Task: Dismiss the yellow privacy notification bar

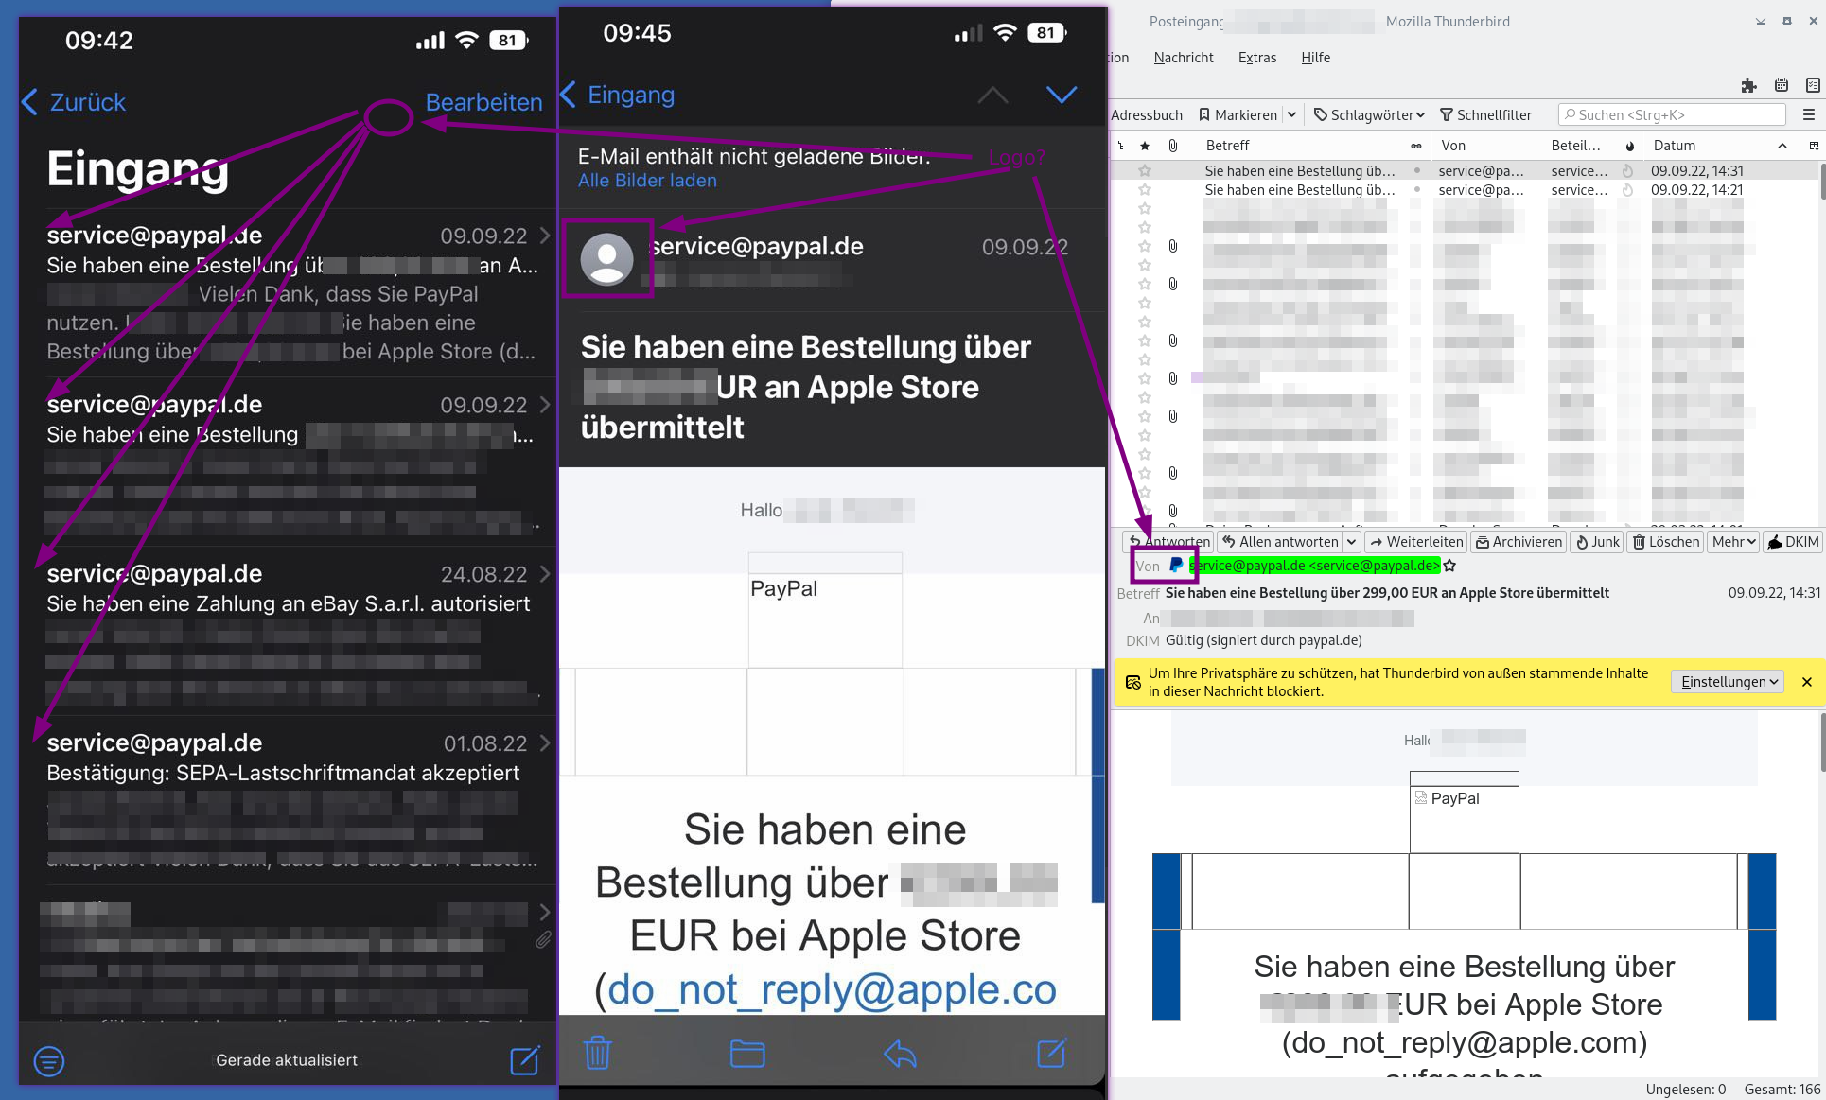Action: pos(1806,682)
